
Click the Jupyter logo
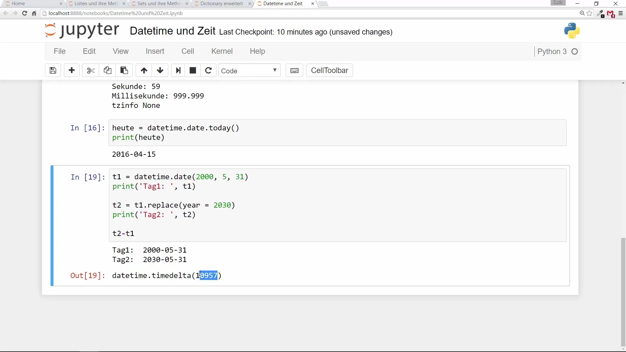point(82,30)
